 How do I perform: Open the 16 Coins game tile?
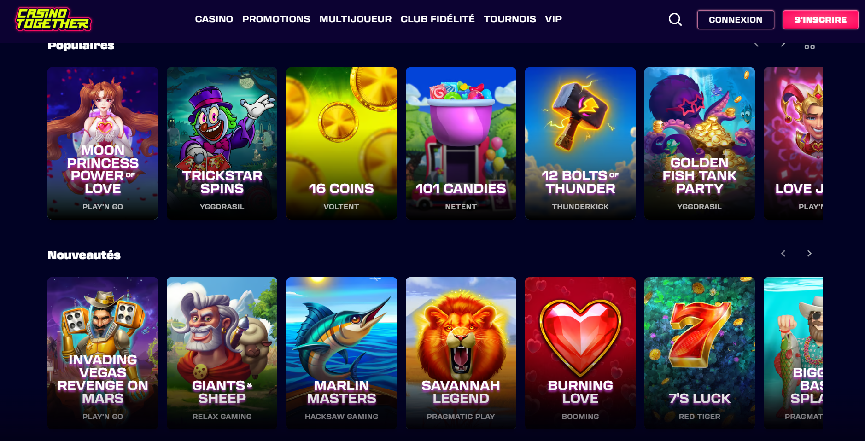[x=342, y=143]
